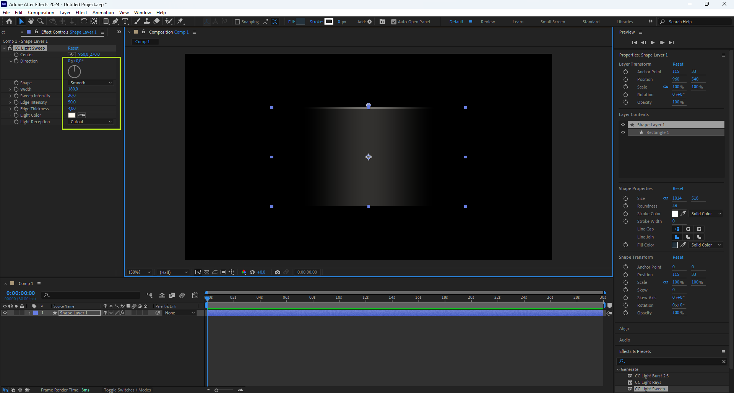Uncheck the Auto-Open Panel checkbox

click(x=394, y=22)
